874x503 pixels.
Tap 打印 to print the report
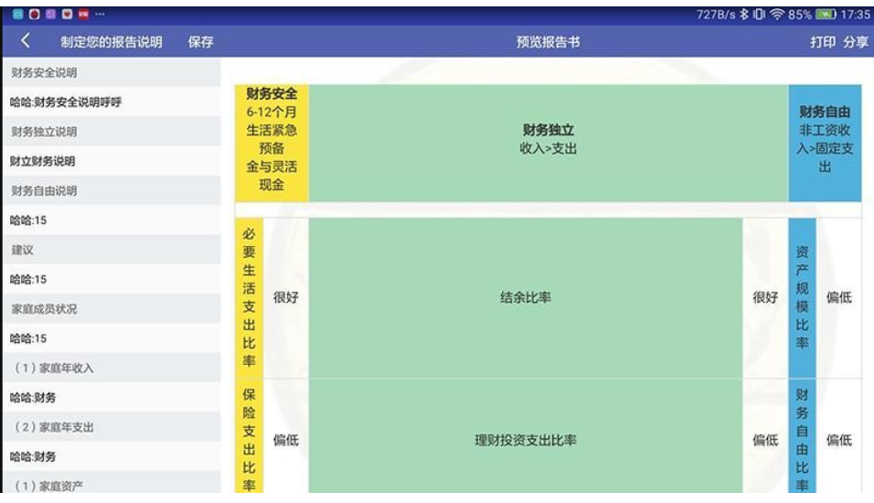pos(823,42)
